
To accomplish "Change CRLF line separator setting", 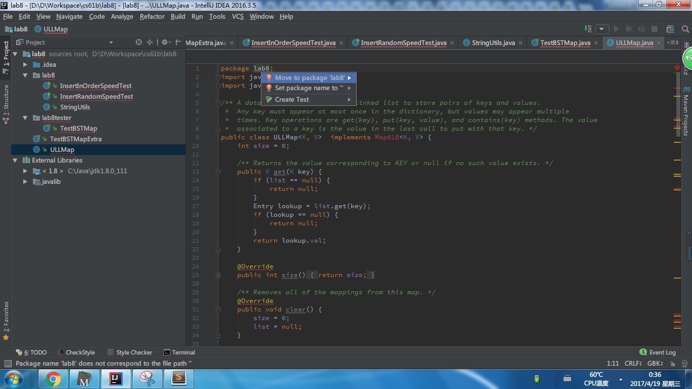I will pos(633,364).
